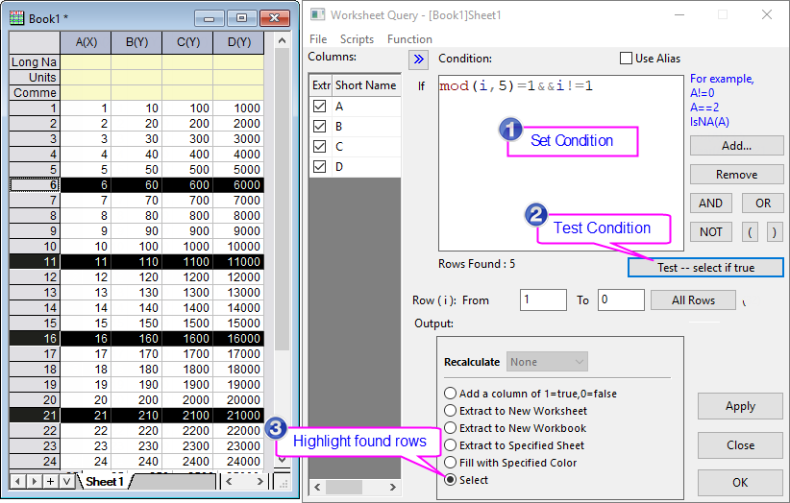This screenshot has width=790, height=503.
Task: Select column D(Y) header
Action: point(238,42)
